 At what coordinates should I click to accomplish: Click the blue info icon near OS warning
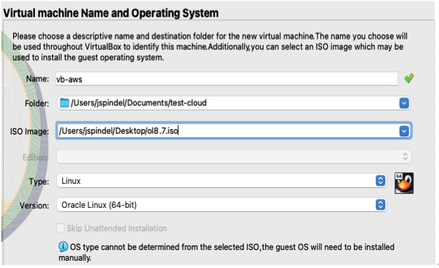(x=63, y=247)
